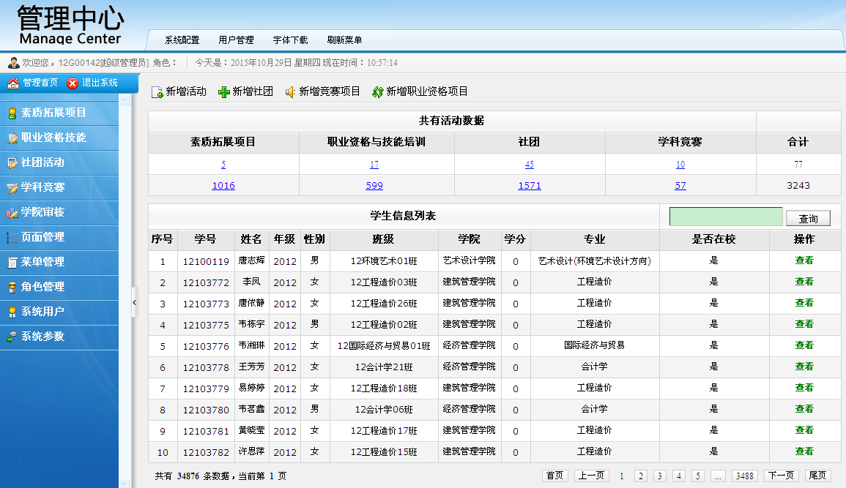Viewport: 846px width, 488px height.
Task: Go to the 首页 first page
Action: 554,476
